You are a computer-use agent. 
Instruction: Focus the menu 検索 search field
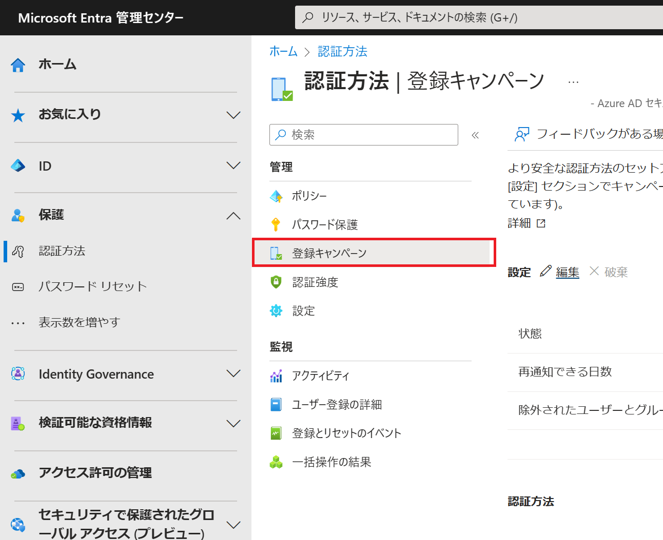[364, 135]
